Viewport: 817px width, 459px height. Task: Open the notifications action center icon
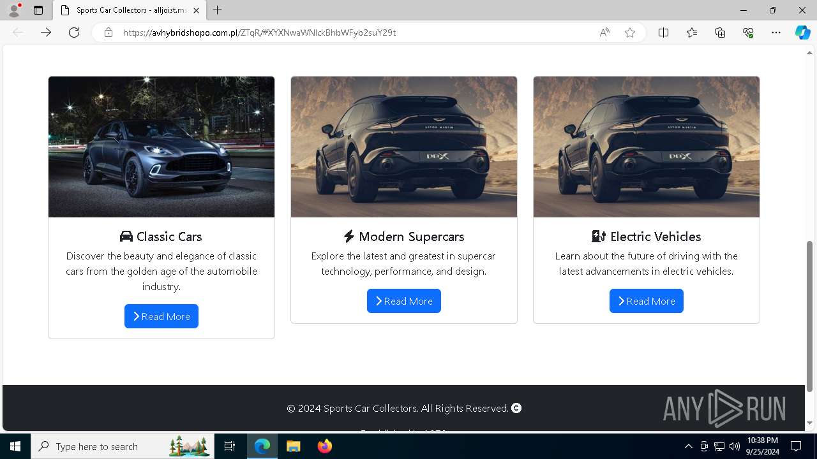[796, 446]
